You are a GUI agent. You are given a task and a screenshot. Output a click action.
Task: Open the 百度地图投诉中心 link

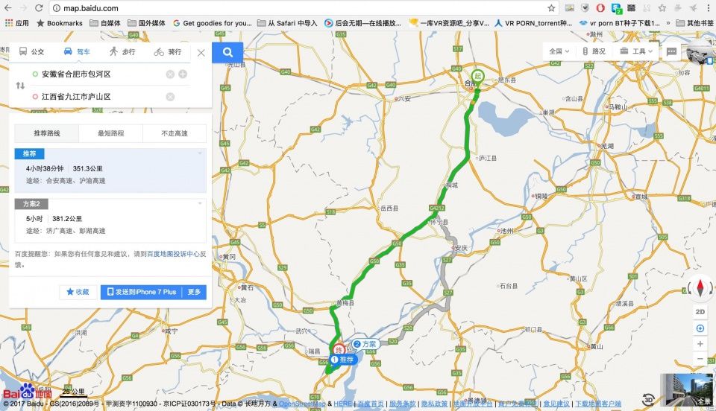(x=173, y=254)
